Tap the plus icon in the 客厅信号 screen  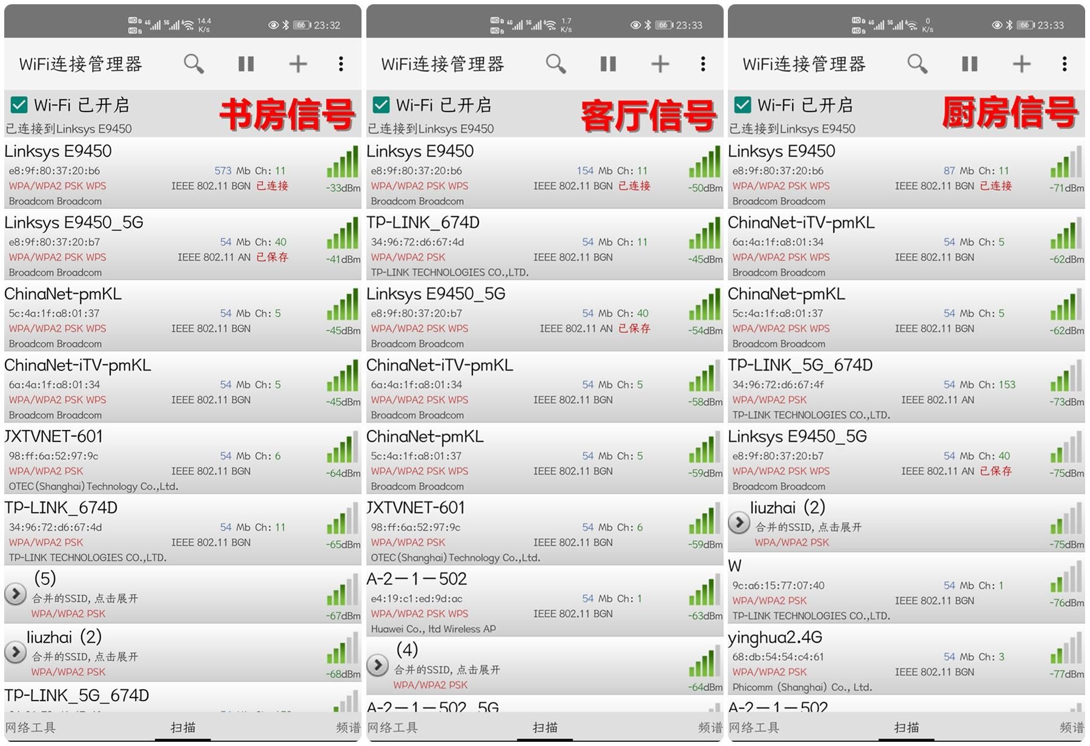[659, 64]
